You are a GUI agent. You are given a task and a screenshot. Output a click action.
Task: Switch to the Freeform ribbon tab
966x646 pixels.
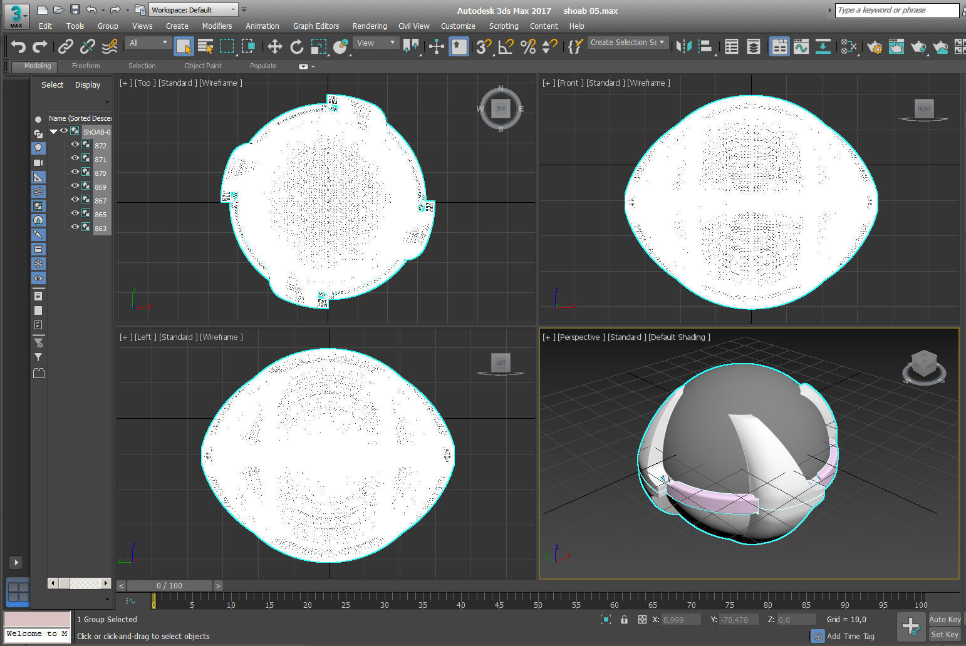[x=86, y=66]
